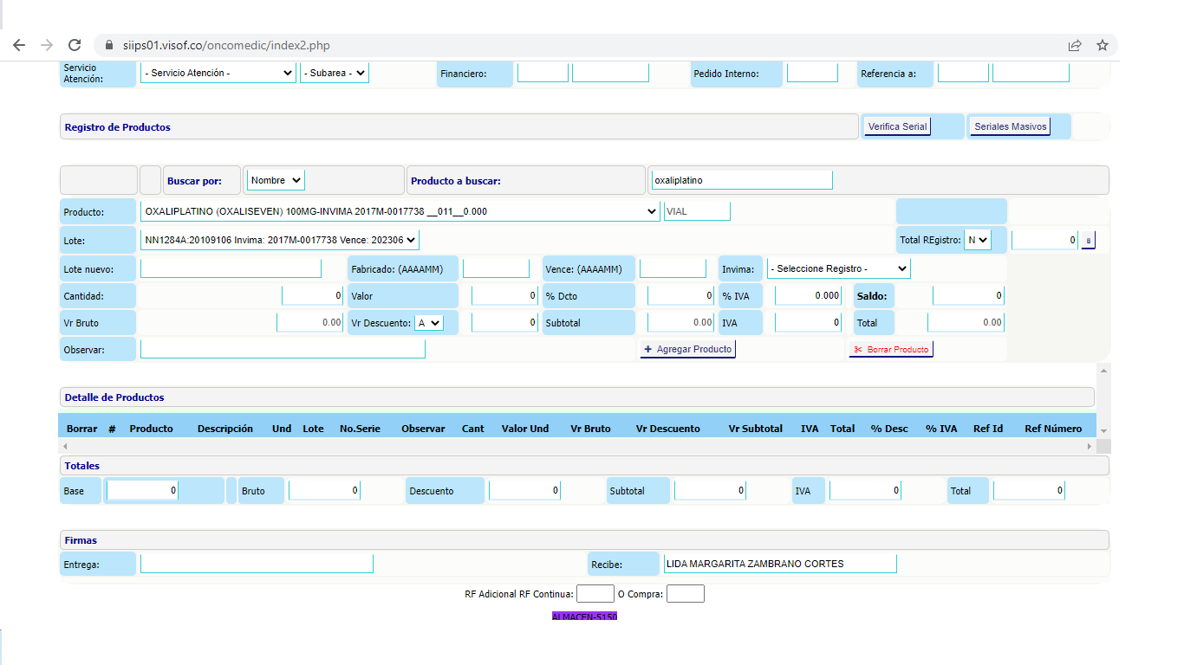Open the Lote selection dropdown
Viewport: 1184px width, 665px height.
click(x=280, y=240)
